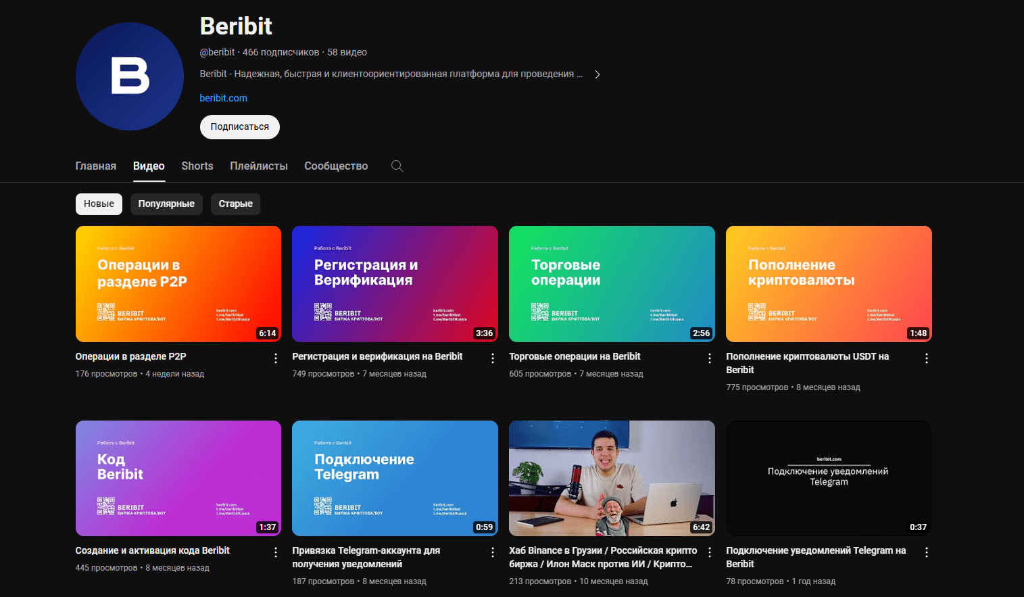
Task: Click the 213 просмотров view count
Action: (x=540, y=581)
